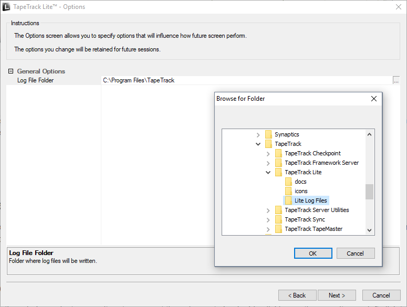Viewport: 407px width, 307px height.
Task: Confirm folder selection with OK
Action: coord(313,253)
